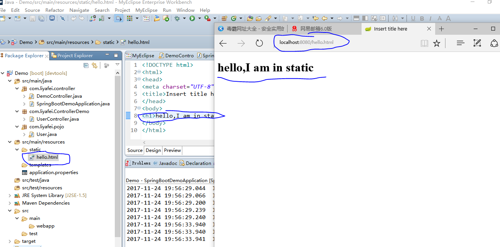Collapse the HTML tag fold on line 2

tap(139, 72)
